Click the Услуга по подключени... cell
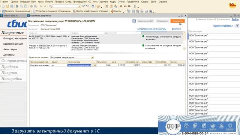 [40, 65]
